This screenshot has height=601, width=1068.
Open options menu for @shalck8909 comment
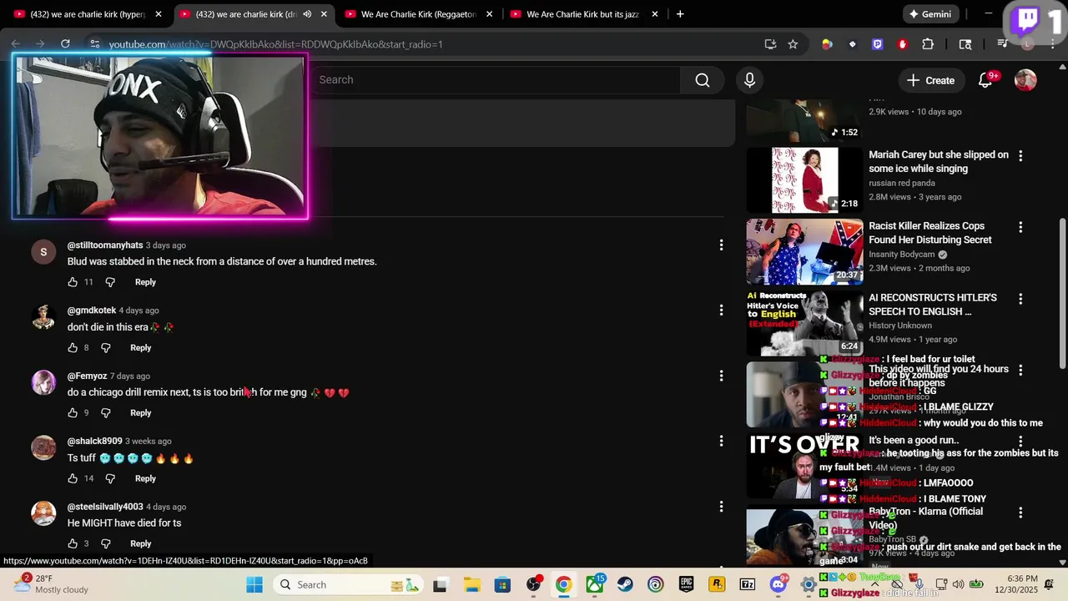721,441
